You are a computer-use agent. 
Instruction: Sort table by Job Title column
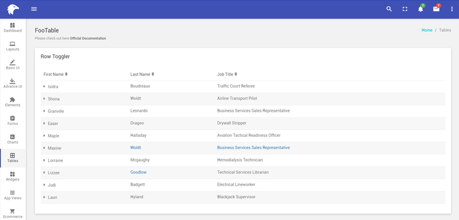click(227, 74)
